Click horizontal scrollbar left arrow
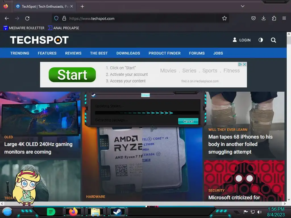This screenshot has height=218, width=291. point(2,204)
